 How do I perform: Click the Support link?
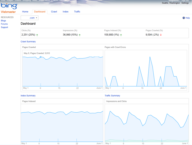4,27
